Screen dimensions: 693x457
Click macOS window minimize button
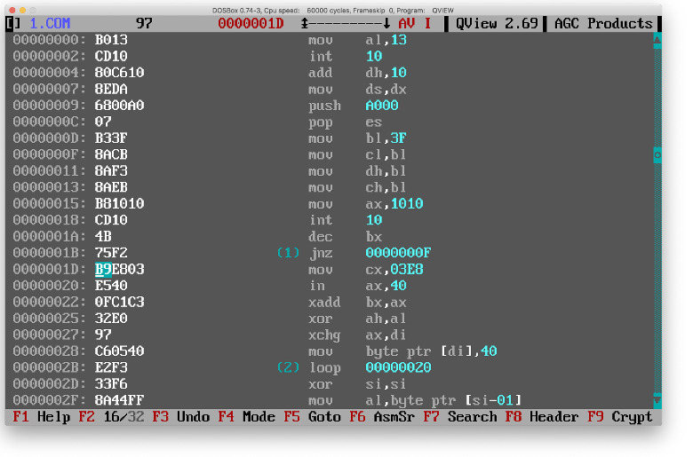coord(22,10)
